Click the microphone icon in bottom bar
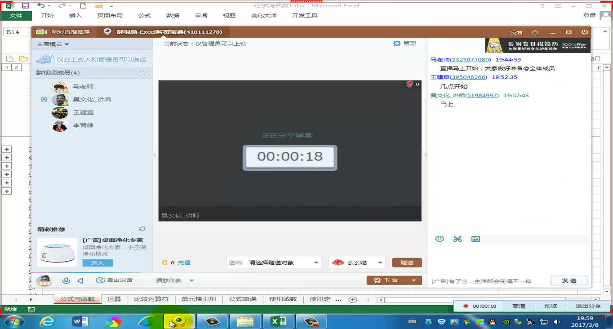Viewport: 613px width, 329px height. click(66, 280)
